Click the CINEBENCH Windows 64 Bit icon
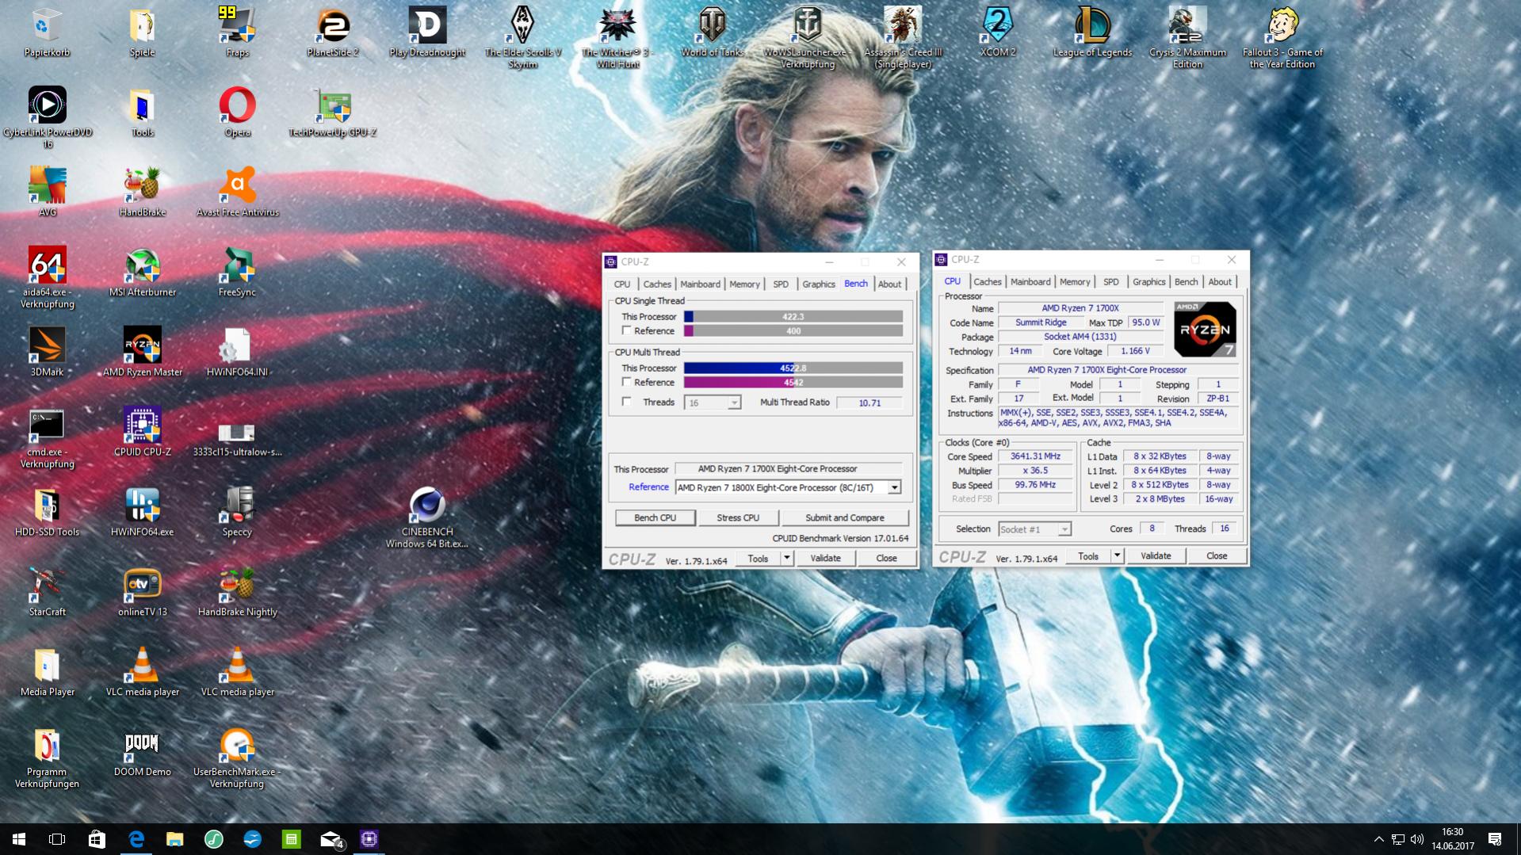Image resolution: width=1521 pixels, height=855 pixels. [427, 517]
